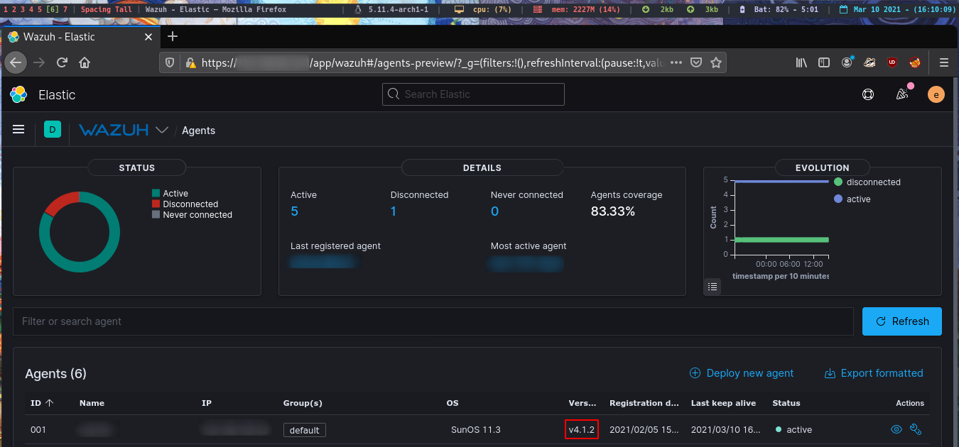This screenshot has height=447, width=959.
Task: Open the Firefox hamburger menu
Action: coord(944,62)
